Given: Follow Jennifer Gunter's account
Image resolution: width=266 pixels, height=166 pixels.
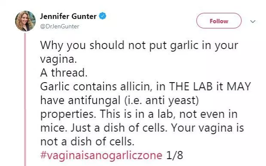Looking at the screenshot, I should (x=219, y=21).
